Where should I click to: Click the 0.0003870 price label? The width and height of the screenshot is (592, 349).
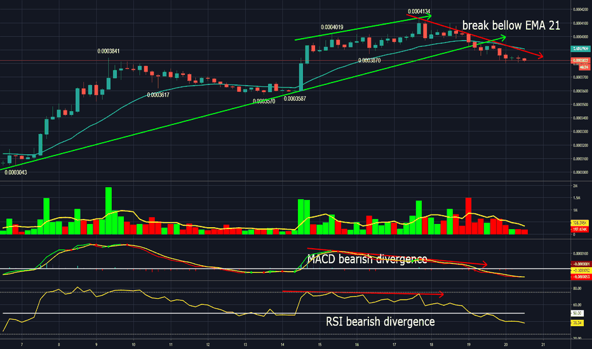point(369,60)
